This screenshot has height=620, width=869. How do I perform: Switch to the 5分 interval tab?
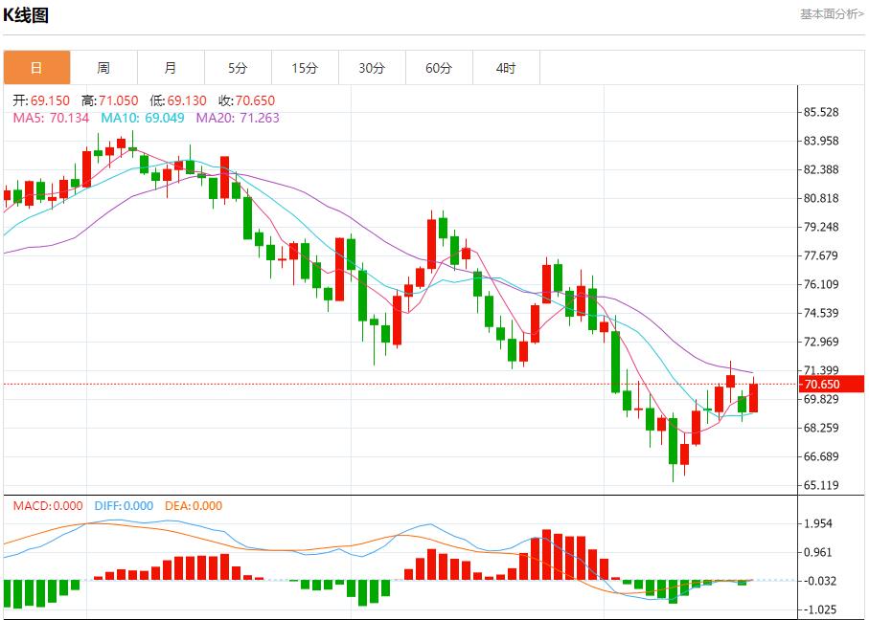238,68
